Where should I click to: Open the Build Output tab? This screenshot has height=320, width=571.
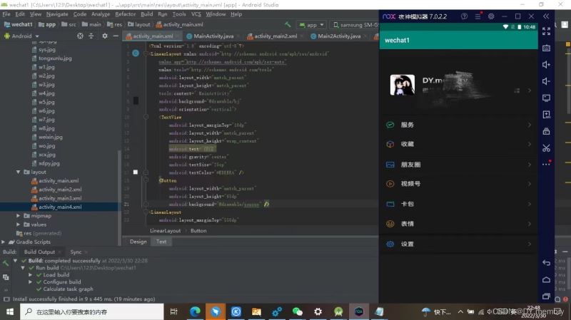tap(39, 252)
